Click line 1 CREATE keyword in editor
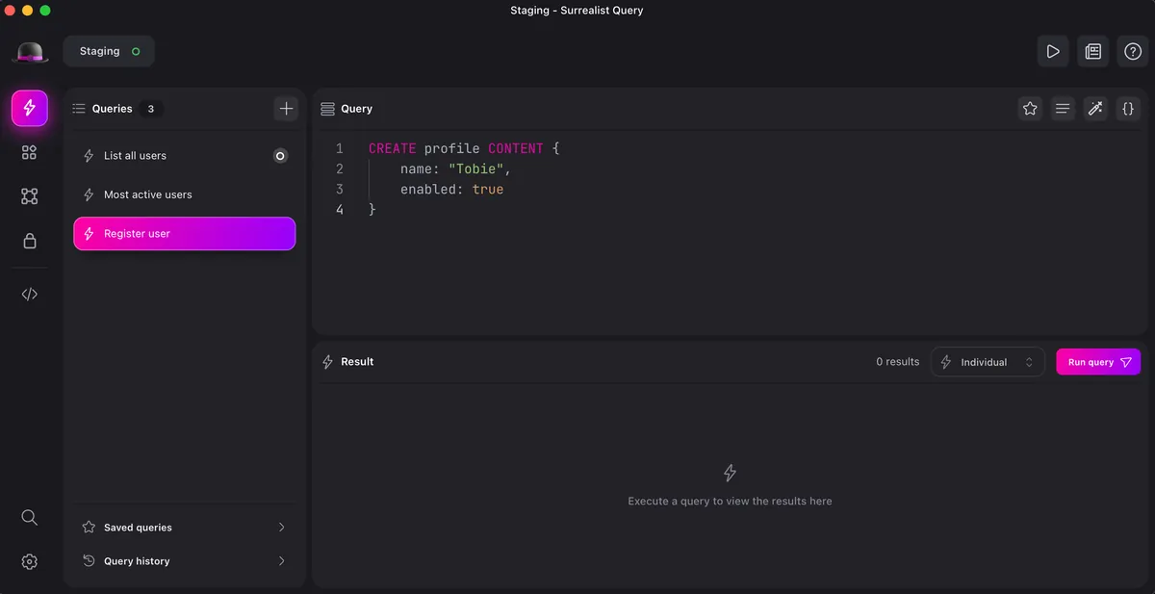This screenshot has width=1155, height=594. [393, 149]
